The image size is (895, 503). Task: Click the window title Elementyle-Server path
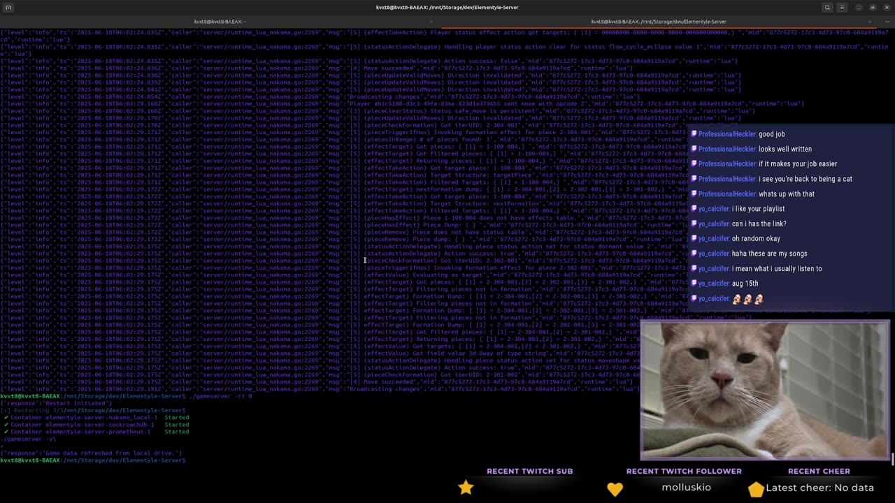coord(447,8)
